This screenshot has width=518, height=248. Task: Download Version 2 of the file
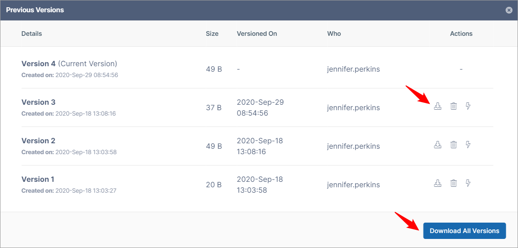click(x=438, y=145)
